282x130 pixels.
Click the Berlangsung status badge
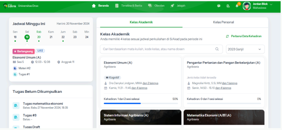(24, 52)
